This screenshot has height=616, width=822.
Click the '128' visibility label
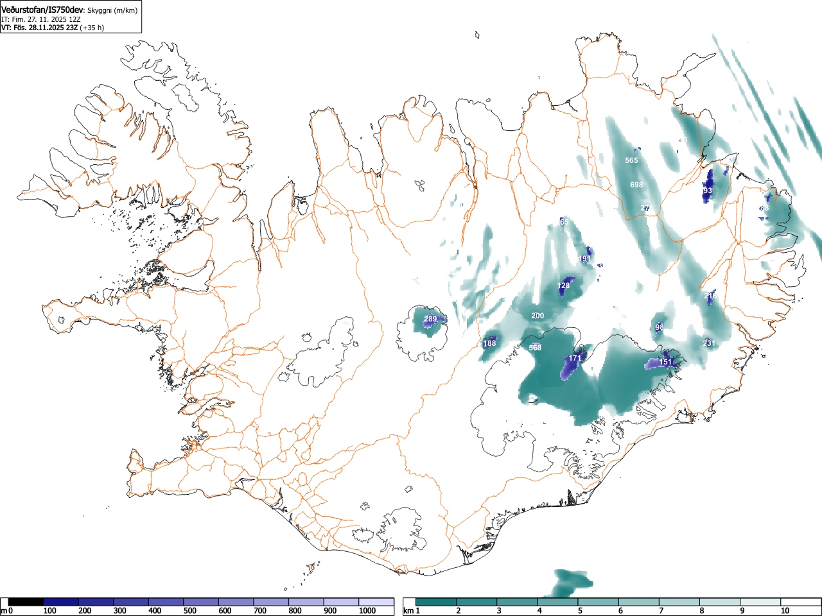[563, 286]
